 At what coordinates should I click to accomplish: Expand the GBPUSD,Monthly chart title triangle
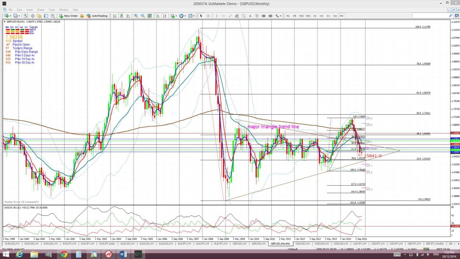4,22
